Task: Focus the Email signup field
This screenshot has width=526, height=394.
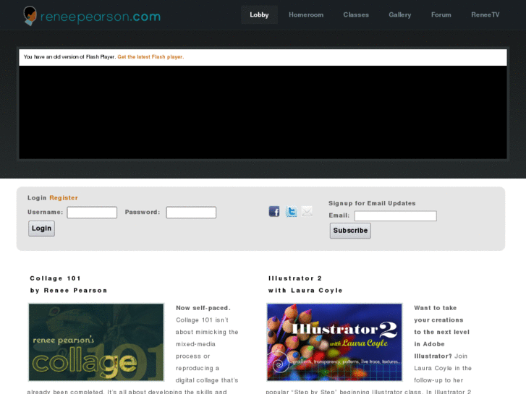Action: pos(396,216)
